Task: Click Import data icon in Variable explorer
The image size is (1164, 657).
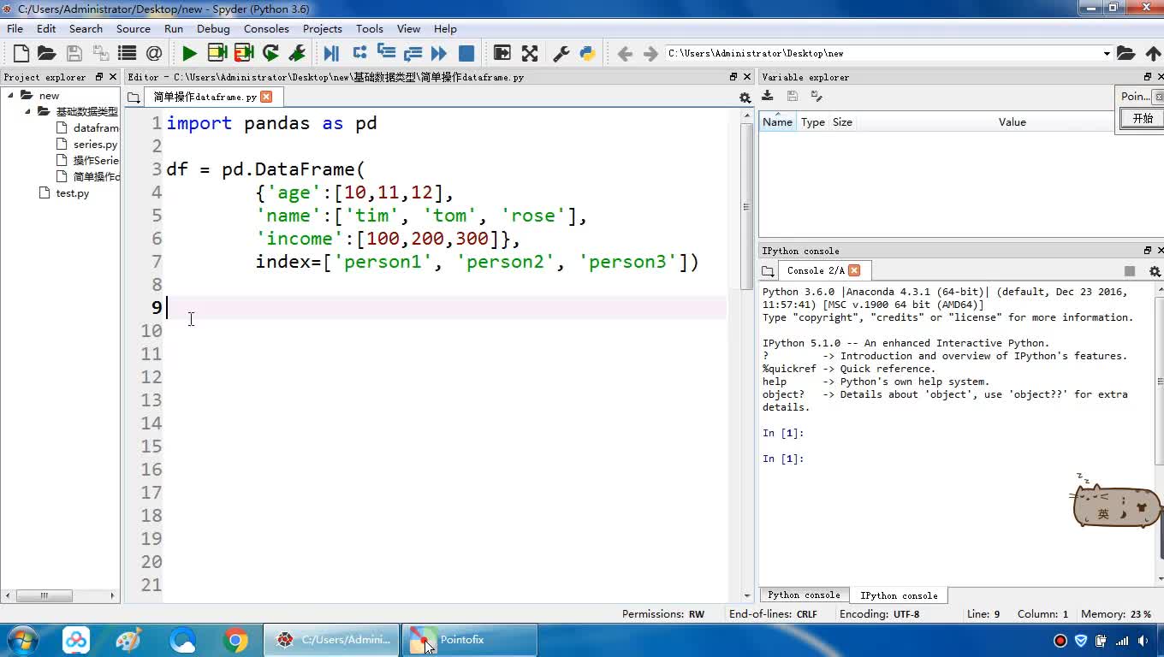Action: (x=768, y=96)
